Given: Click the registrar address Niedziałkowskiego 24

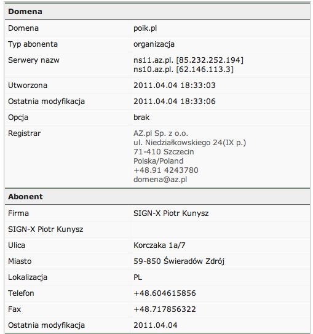Looking at the screenshot, I should point(189,143).
